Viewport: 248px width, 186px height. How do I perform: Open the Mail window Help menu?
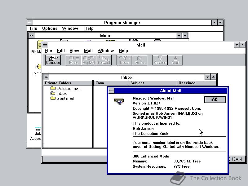(123, 51)
